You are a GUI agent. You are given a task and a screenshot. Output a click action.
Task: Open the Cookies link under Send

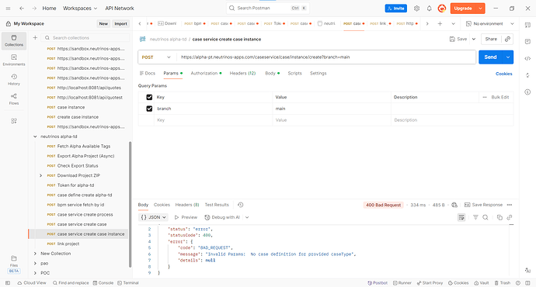coord(504,74)
